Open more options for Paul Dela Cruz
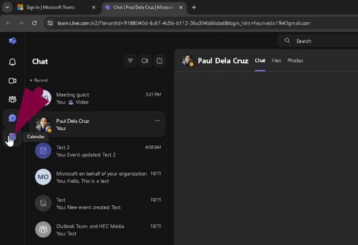This screenshot has height=245, width=358. [x=157, y=121]
